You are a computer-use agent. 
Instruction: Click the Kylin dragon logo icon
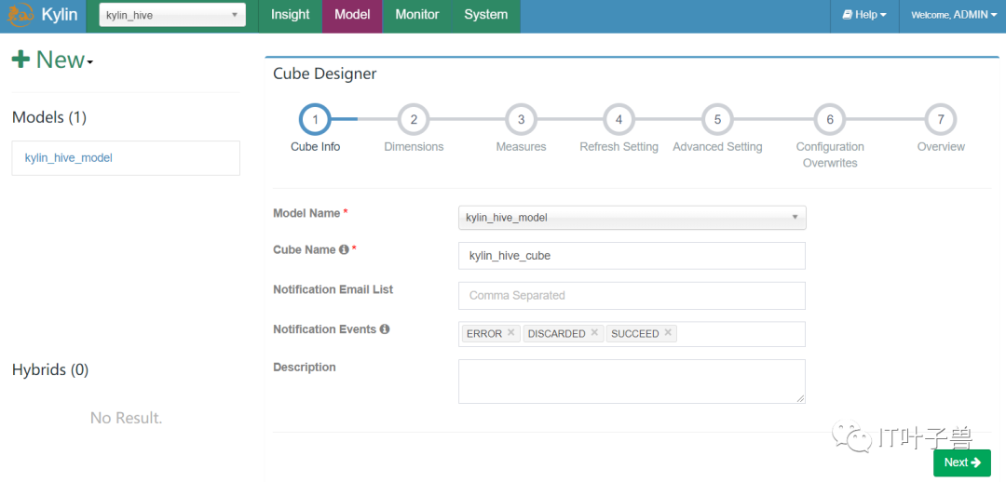point(20,16)
